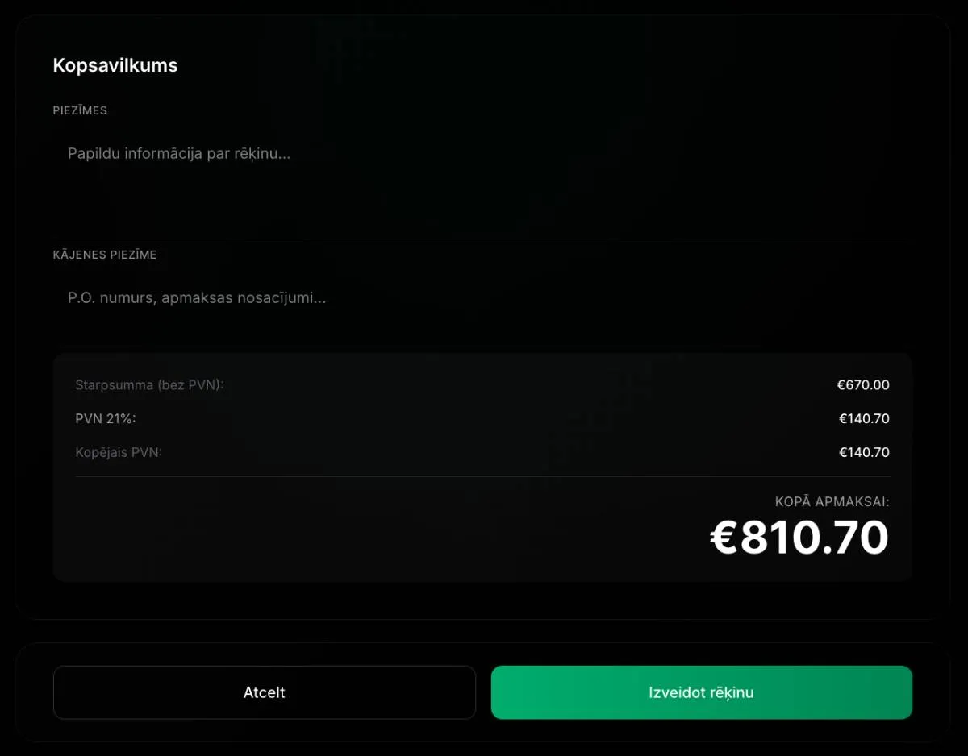Click empty space left of the €810.70 total

click(x=363, y=538)
